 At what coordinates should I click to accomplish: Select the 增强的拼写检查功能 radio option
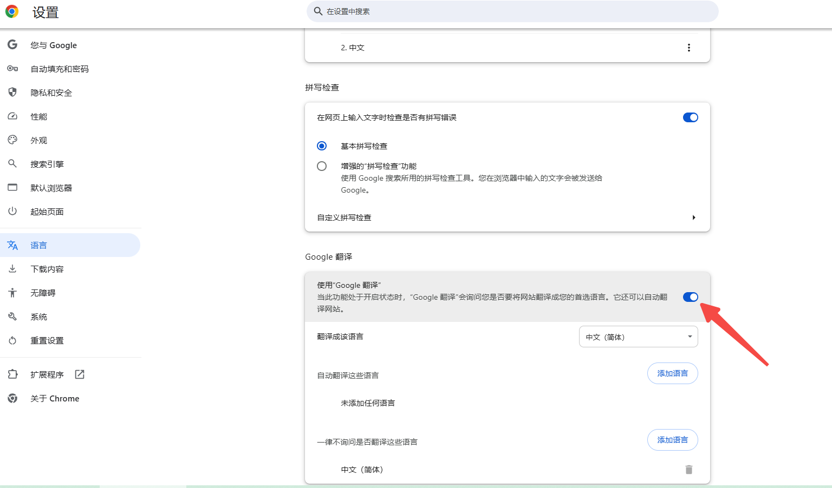[322, 166]
